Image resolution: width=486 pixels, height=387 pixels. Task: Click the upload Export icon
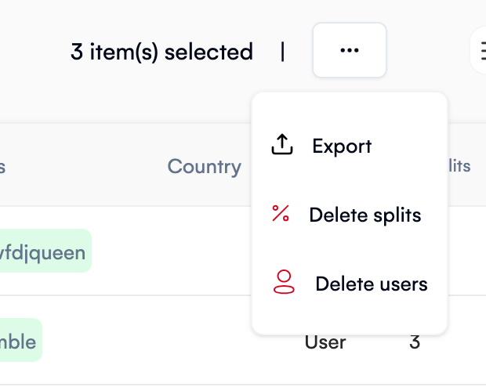tap(281, 144)
